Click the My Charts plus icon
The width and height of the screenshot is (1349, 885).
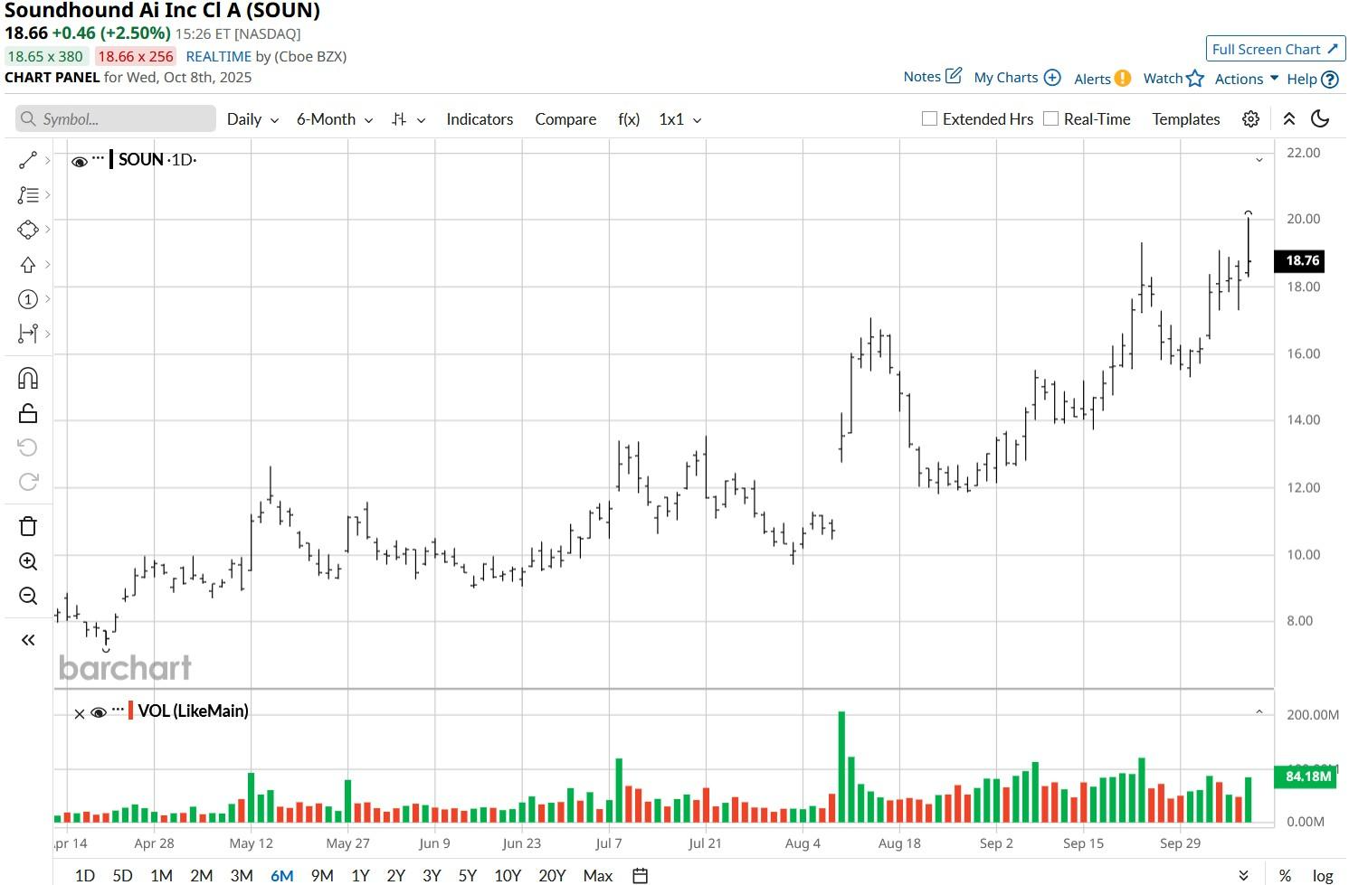point(1052,78)
